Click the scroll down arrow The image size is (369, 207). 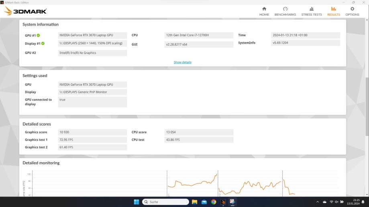pos(367,195)
